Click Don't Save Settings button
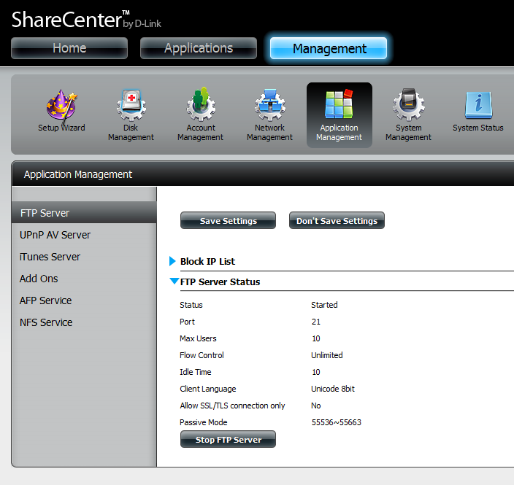The image size is (514, 485). (337, 220)
